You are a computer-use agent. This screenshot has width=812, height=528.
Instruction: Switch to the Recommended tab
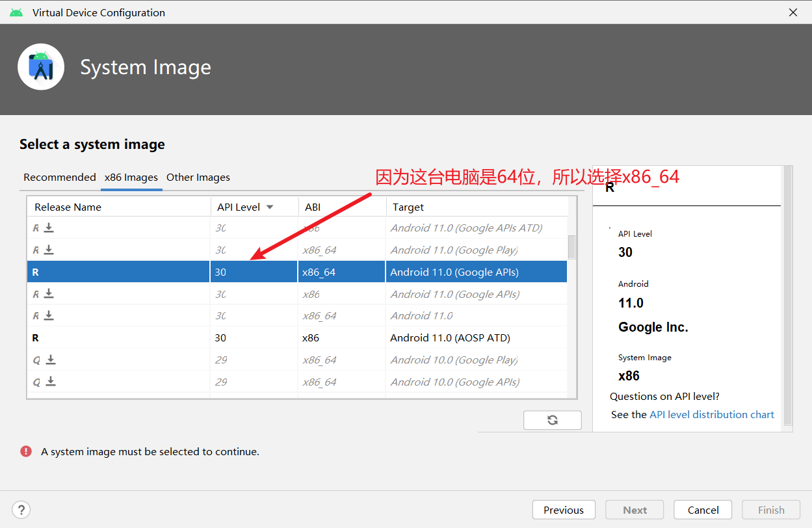click(x=60, y=177)
